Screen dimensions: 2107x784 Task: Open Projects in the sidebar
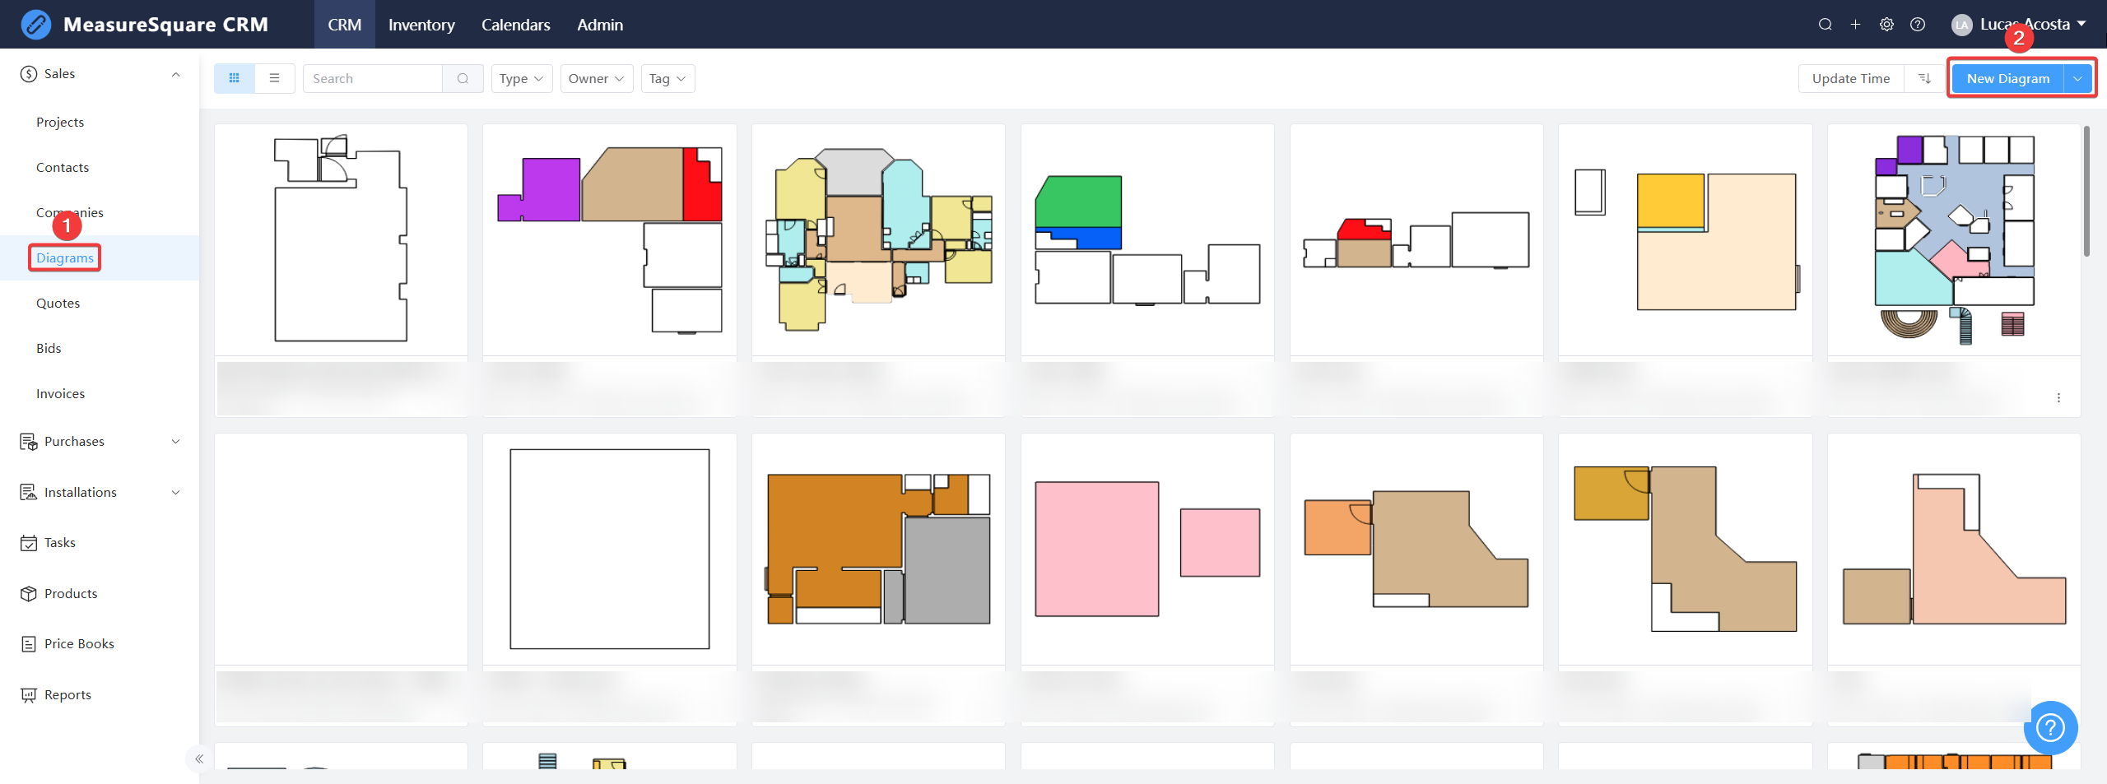[x=60, y=123]
